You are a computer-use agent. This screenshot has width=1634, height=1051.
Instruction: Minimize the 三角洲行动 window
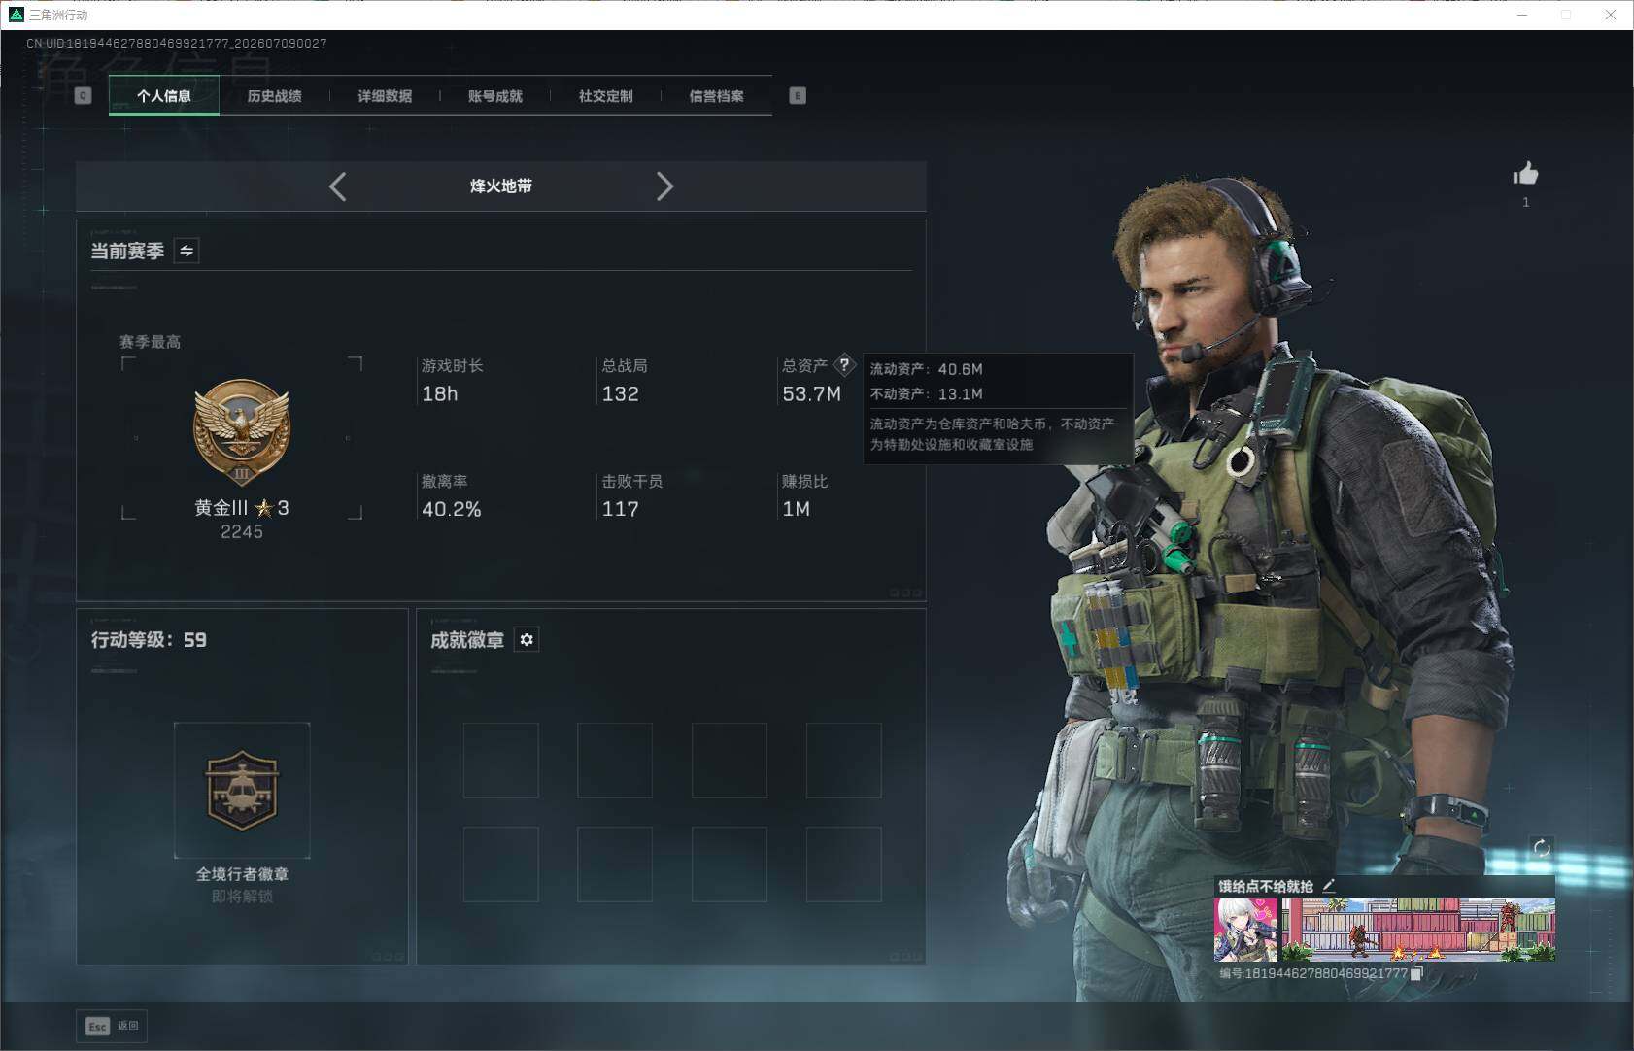[1522, 15]
